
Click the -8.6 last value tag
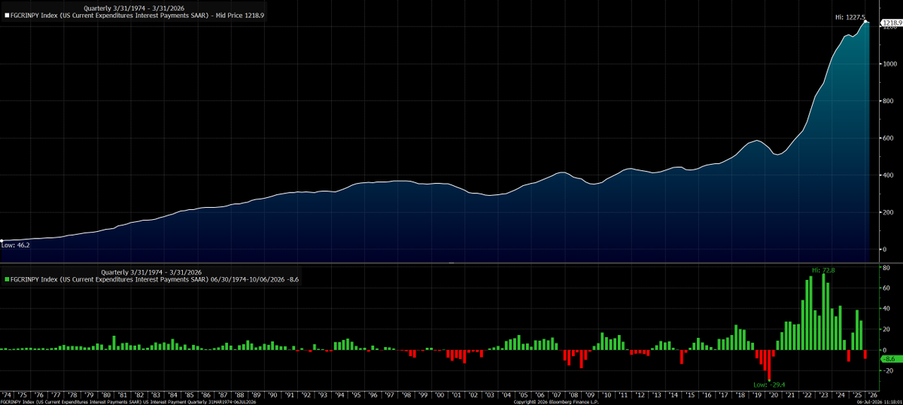click(x=890, y=361)
